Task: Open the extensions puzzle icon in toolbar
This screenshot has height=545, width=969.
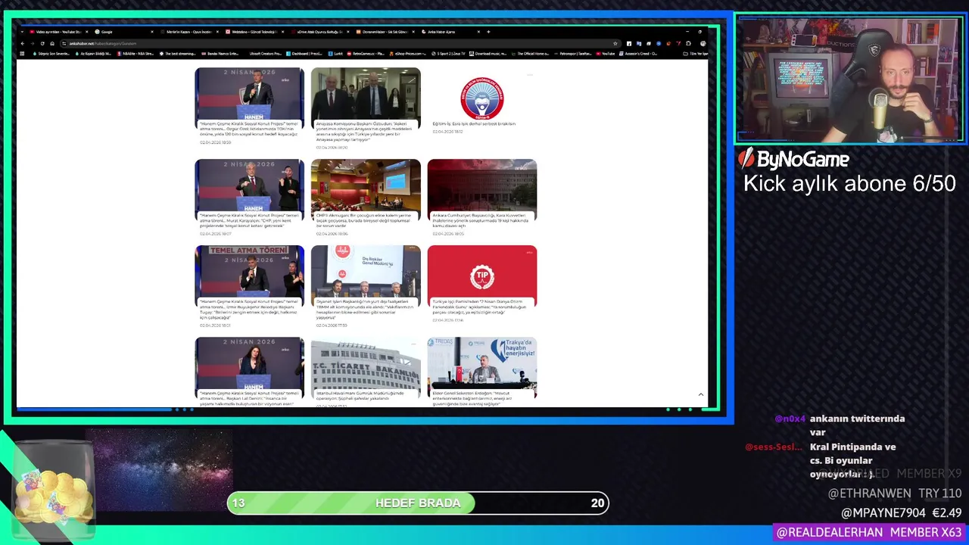Action: click(x=687, y=43)
